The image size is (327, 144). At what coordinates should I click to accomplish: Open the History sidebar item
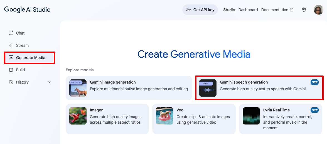click(x=29, y=82)
